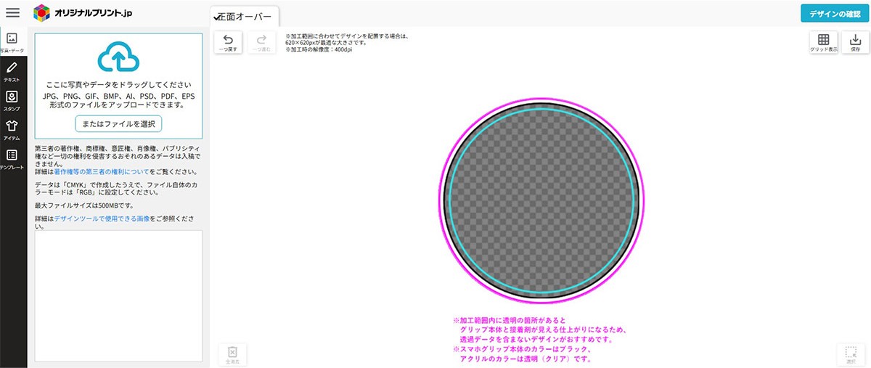871x368 pixels.
Task: Undo with the 一つ戻す button
Action: (228, 43)
